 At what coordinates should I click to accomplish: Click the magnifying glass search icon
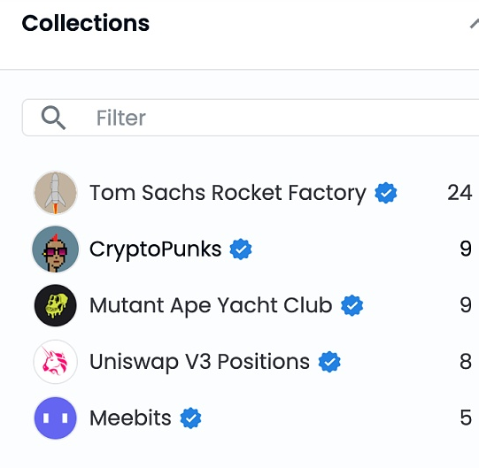click(53, 118)
